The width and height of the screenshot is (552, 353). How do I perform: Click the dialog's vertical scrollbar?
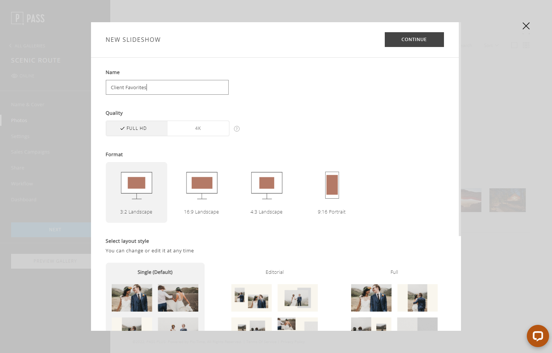[460, 129]
